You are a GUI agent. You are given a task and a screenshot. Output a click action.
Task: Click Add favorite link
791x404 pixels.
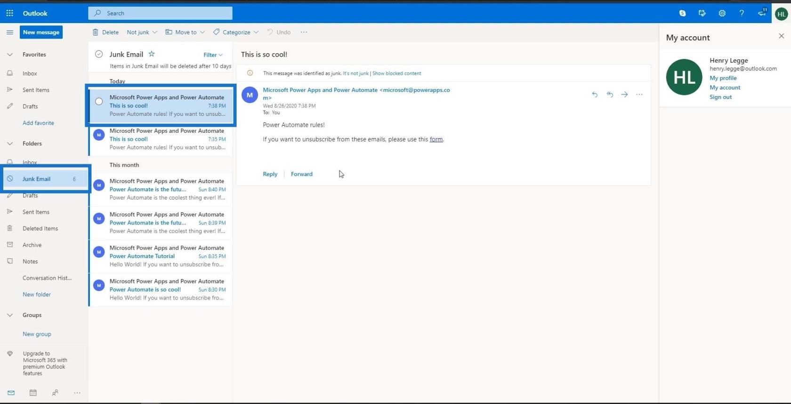[38, 123]
